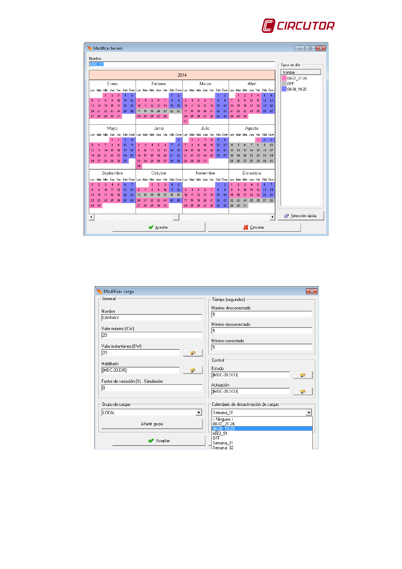
Task: Click the Actuación field [MDC-20.DO3]
Action: click(x=250, y=391)
